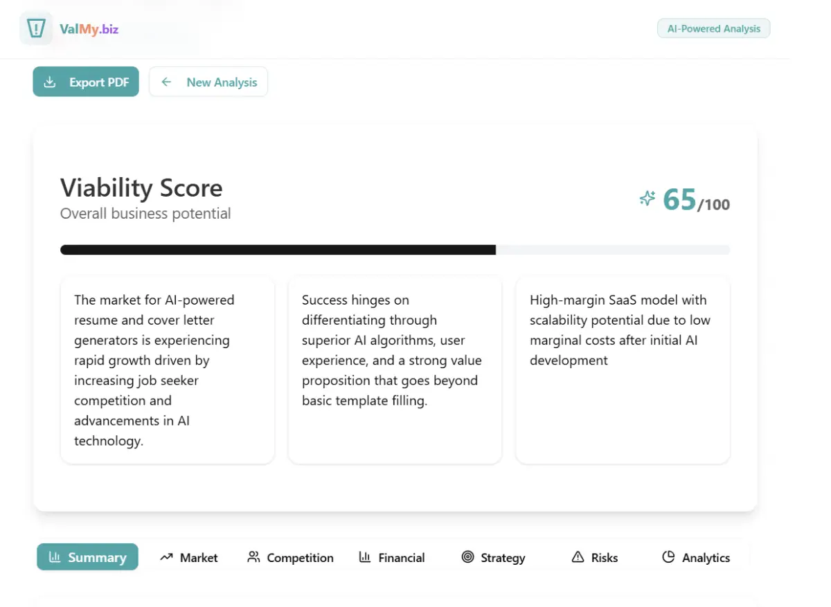Click the viability score progress bar
Image resolution: width=831 pixels, height=607 pixels.
coord(395,250)
